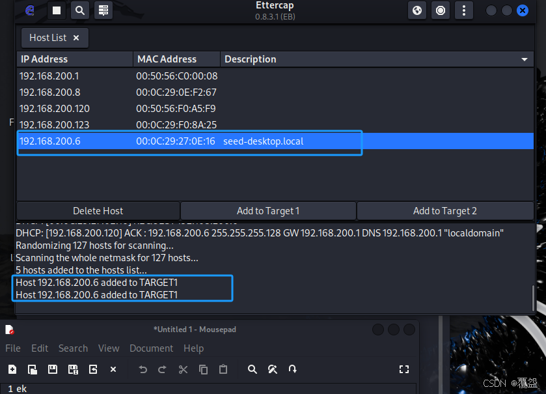Sort hosts by IP Address column

tap(75, 59)
